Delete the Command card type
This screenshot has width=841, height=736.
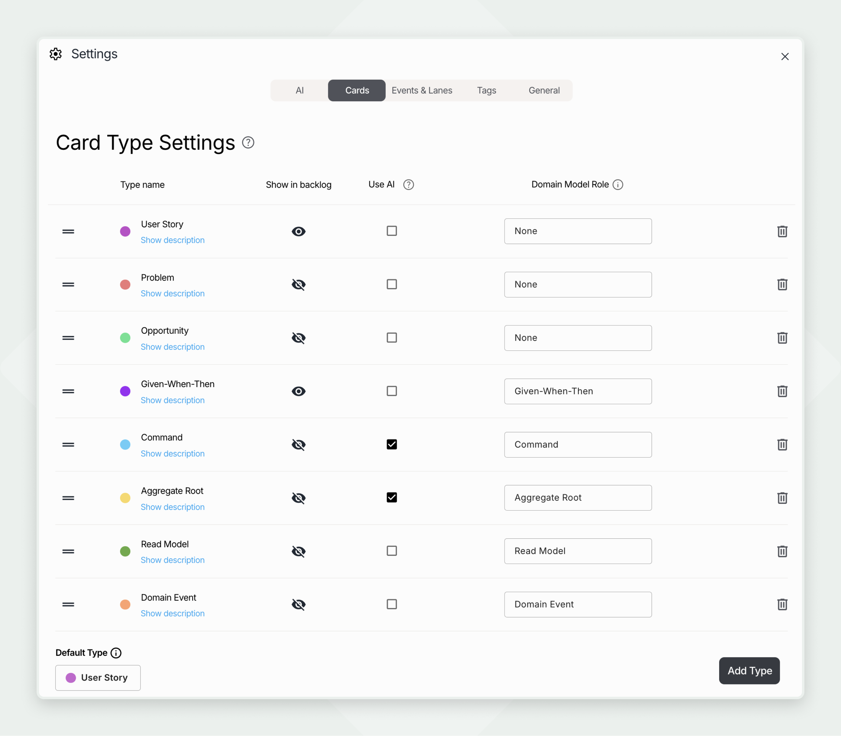coord(782,444)
